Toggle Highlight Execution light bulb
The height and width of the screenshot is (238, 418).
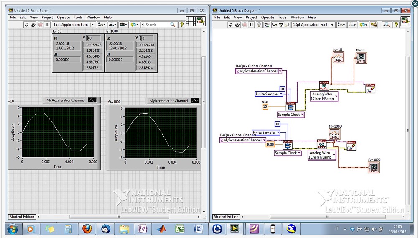259,25
